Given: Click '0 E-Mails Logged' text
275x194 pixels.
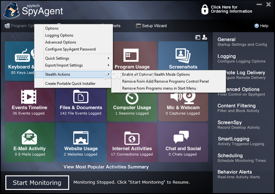Looking at the screenshot, I should [x=30, y=154].
